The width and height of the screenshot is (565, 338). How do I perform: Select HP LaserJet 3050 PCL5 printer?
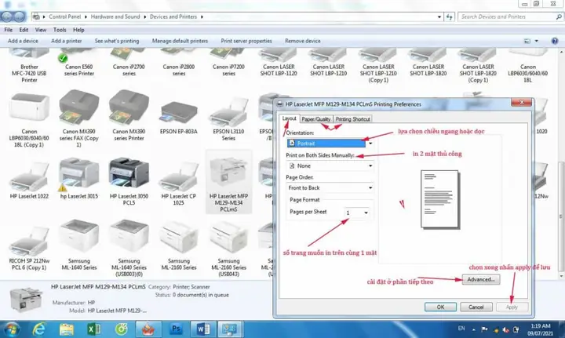(x=129, y=182)
